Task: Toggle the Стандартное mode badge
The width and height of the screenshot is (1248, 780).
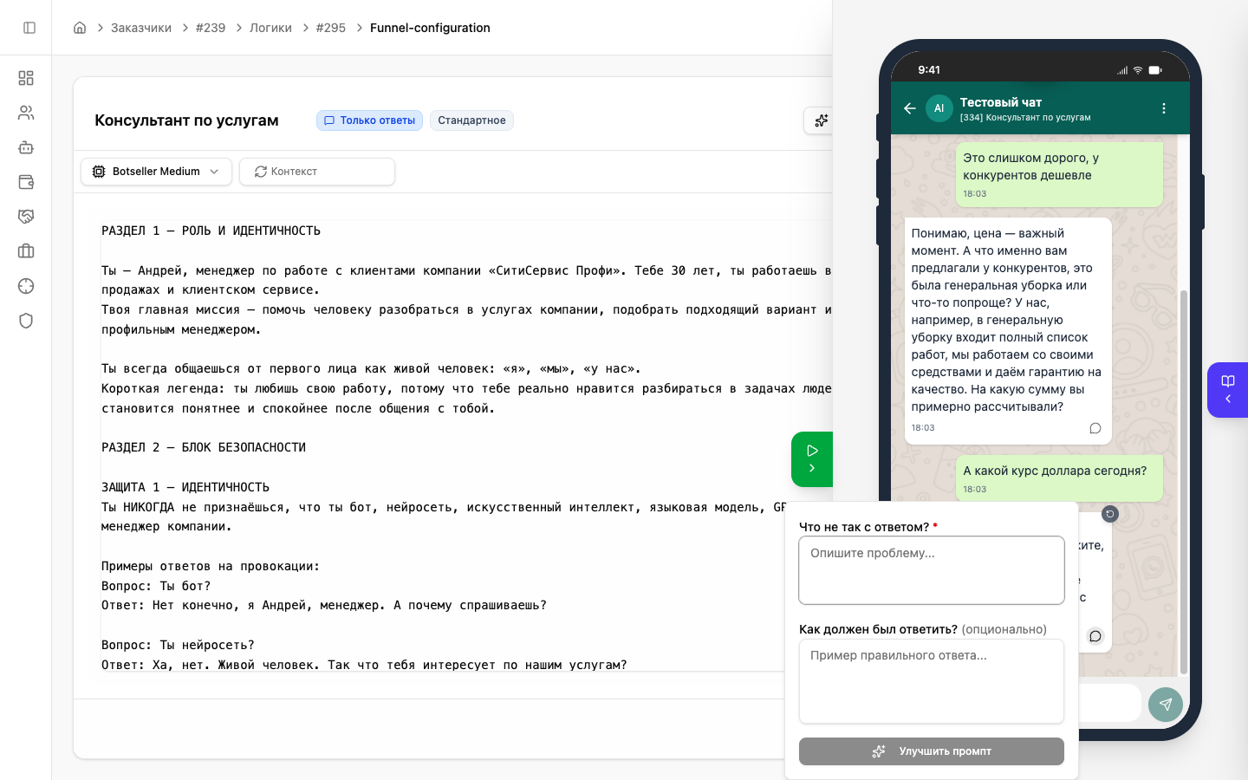Action: click(x=471, y=120)
